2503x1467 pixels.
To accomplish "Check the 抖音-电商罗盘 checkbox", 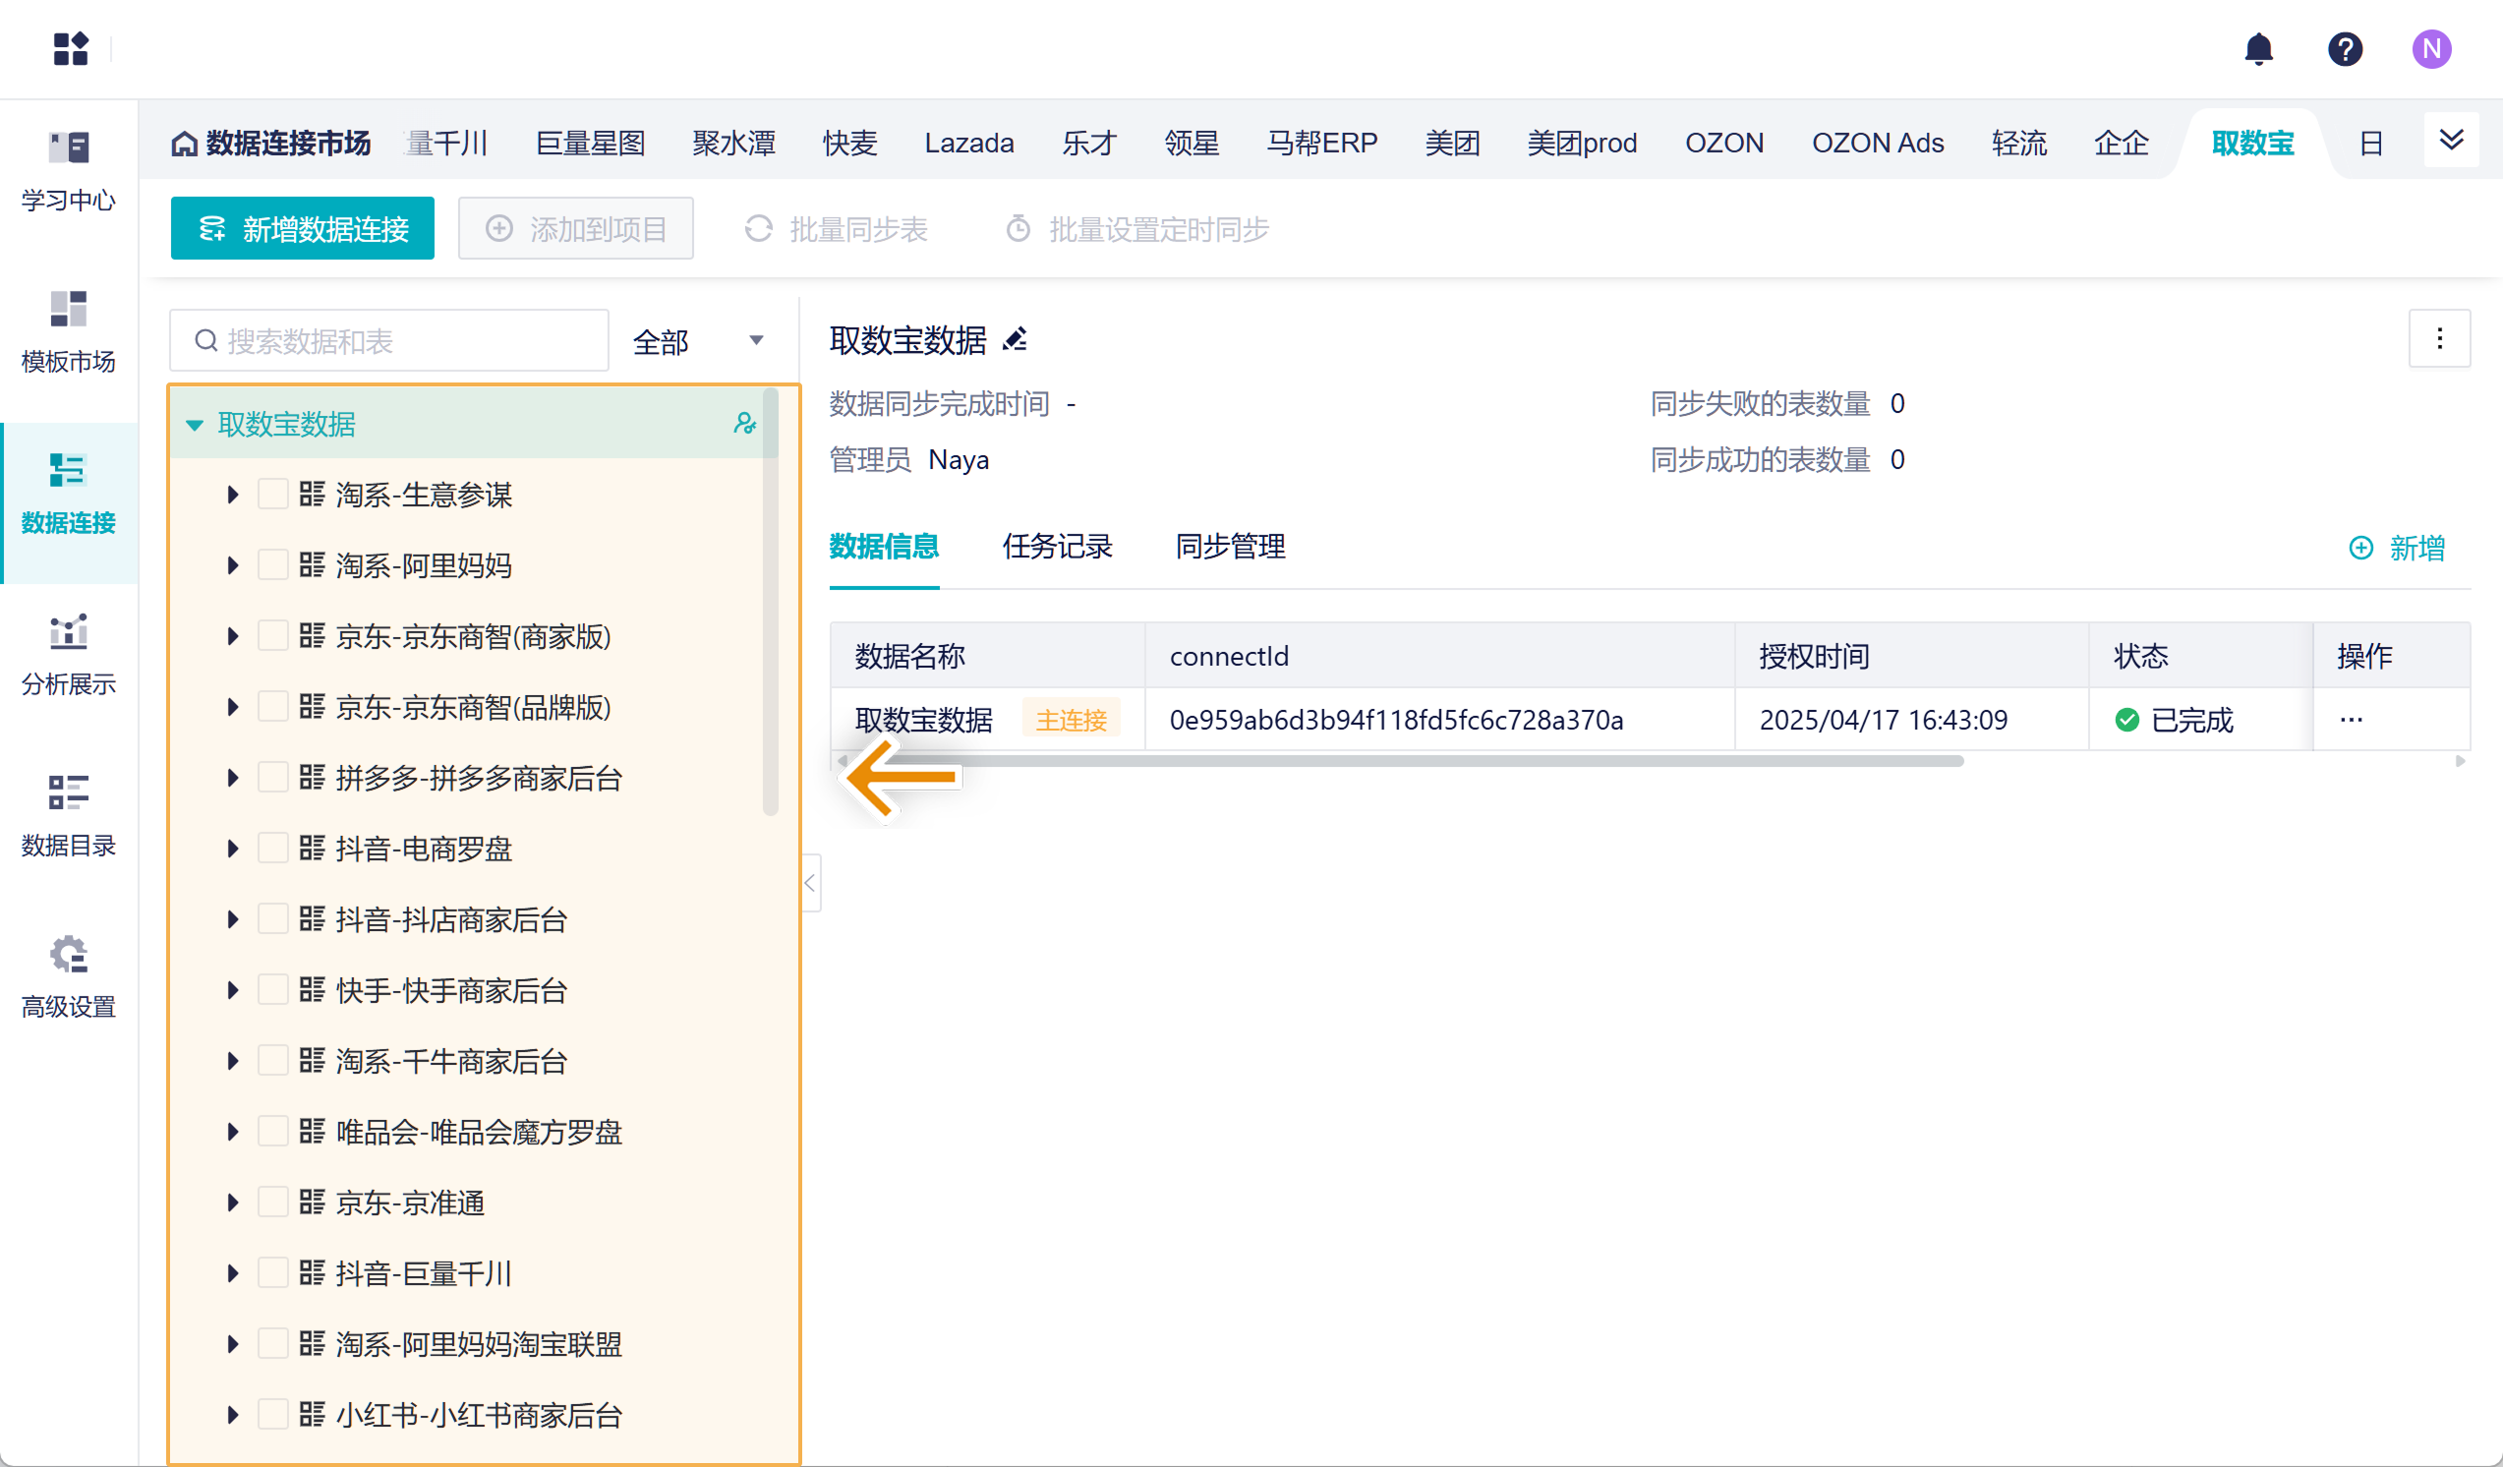I will (272, 849).
